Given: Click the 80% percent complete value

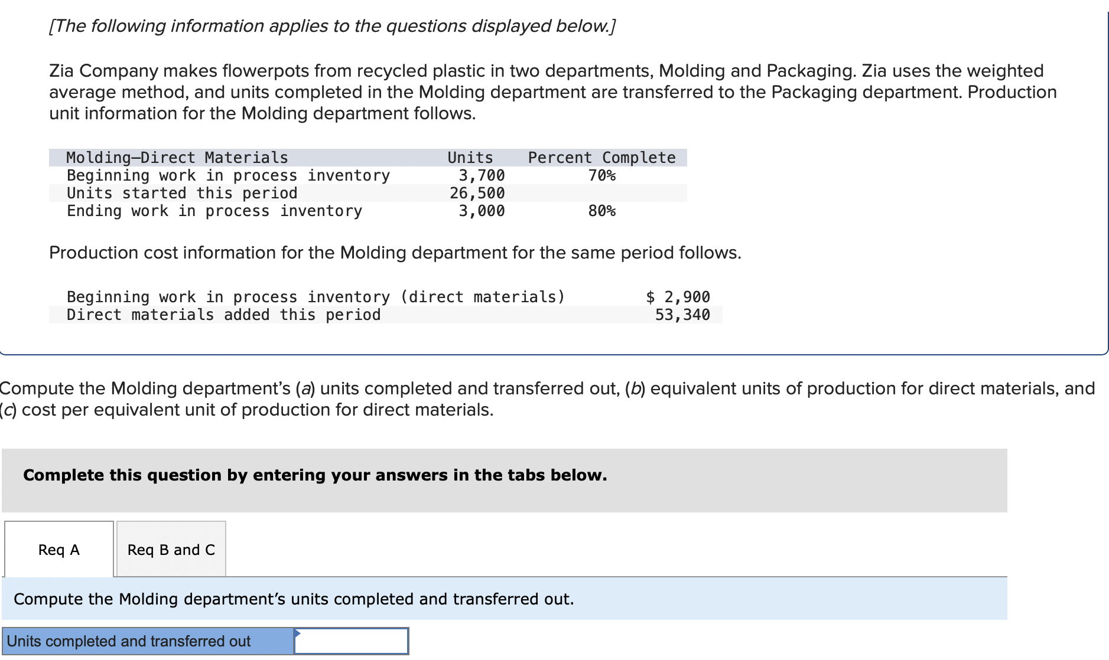Looking at the screenshot, I should click(601, 211).
